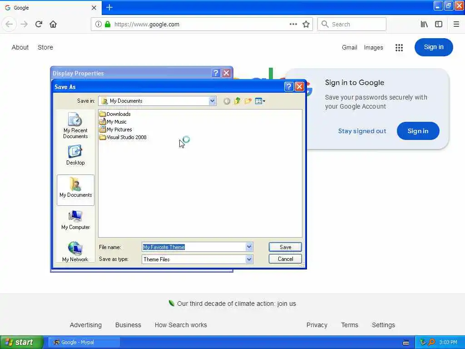This screenshot has width=465, height=349.
Task: Click the top Sign in button
Action: point(434,47)
